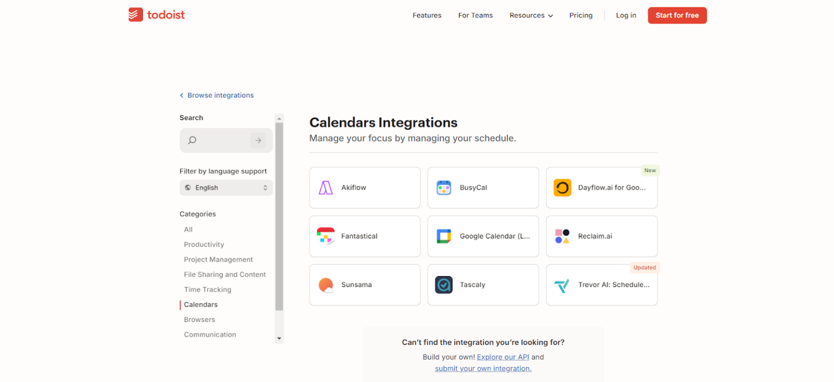Open the Dayflow.ai for Google integration icon
This screenshot has height=382, width=834.
[x=562, y=187]
